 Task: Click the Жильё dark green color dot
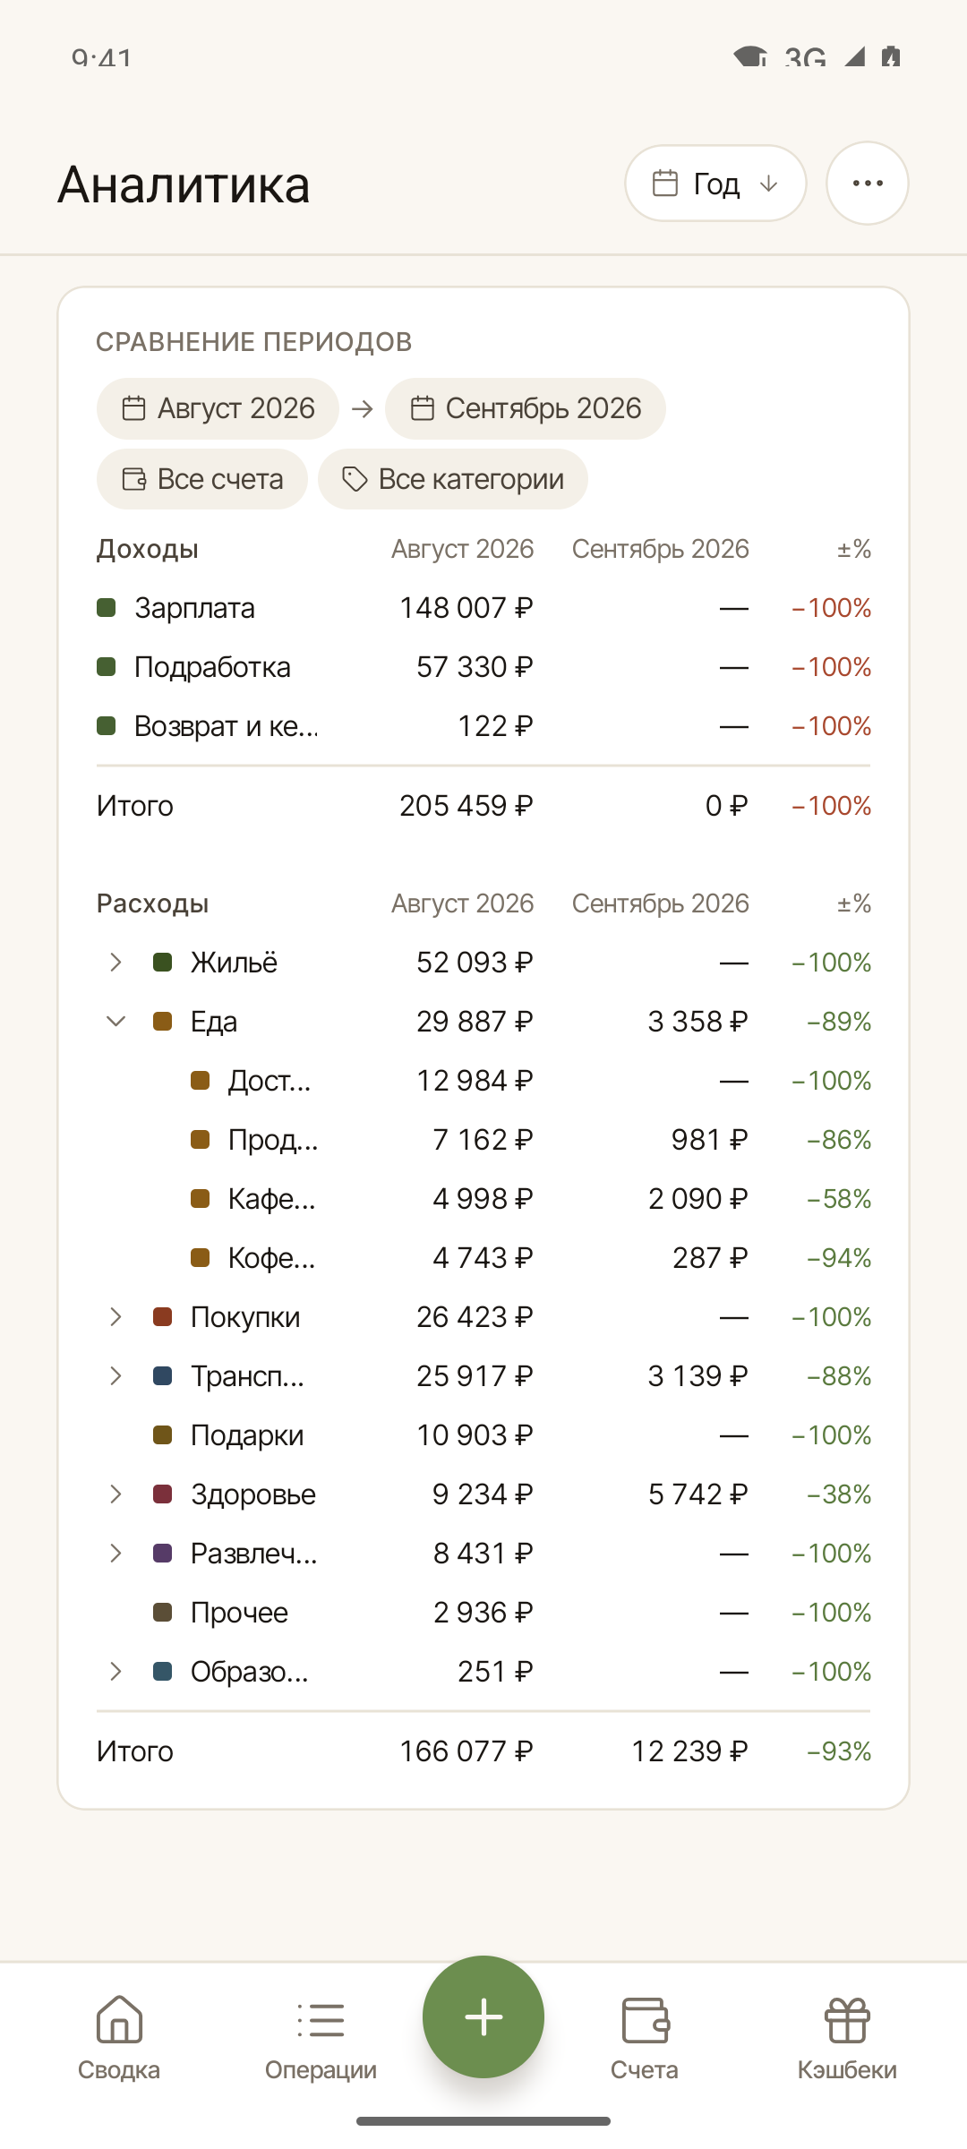(x=163, y=963)
